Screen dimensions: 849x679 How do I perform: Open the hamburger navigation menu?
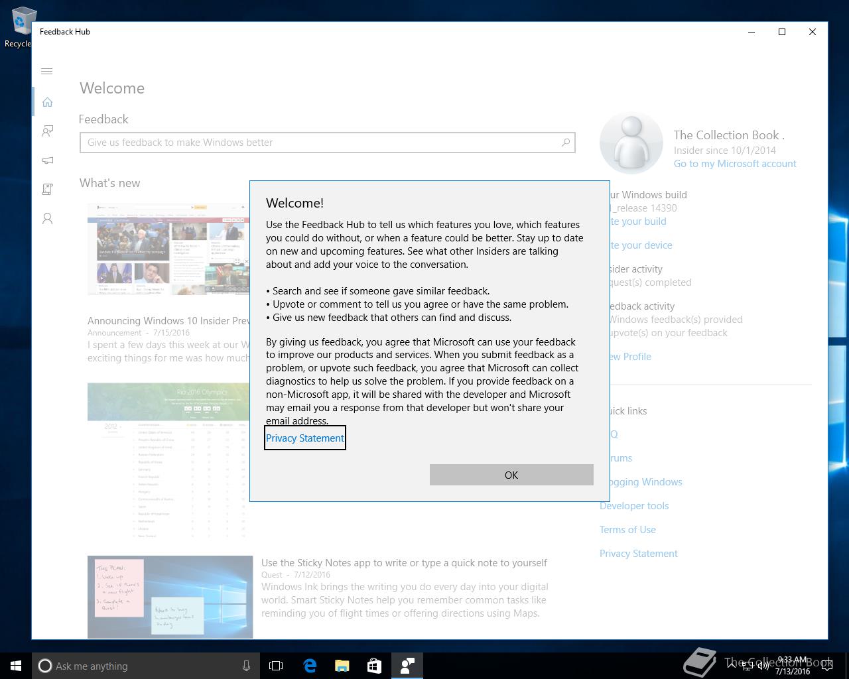[47, 72]
